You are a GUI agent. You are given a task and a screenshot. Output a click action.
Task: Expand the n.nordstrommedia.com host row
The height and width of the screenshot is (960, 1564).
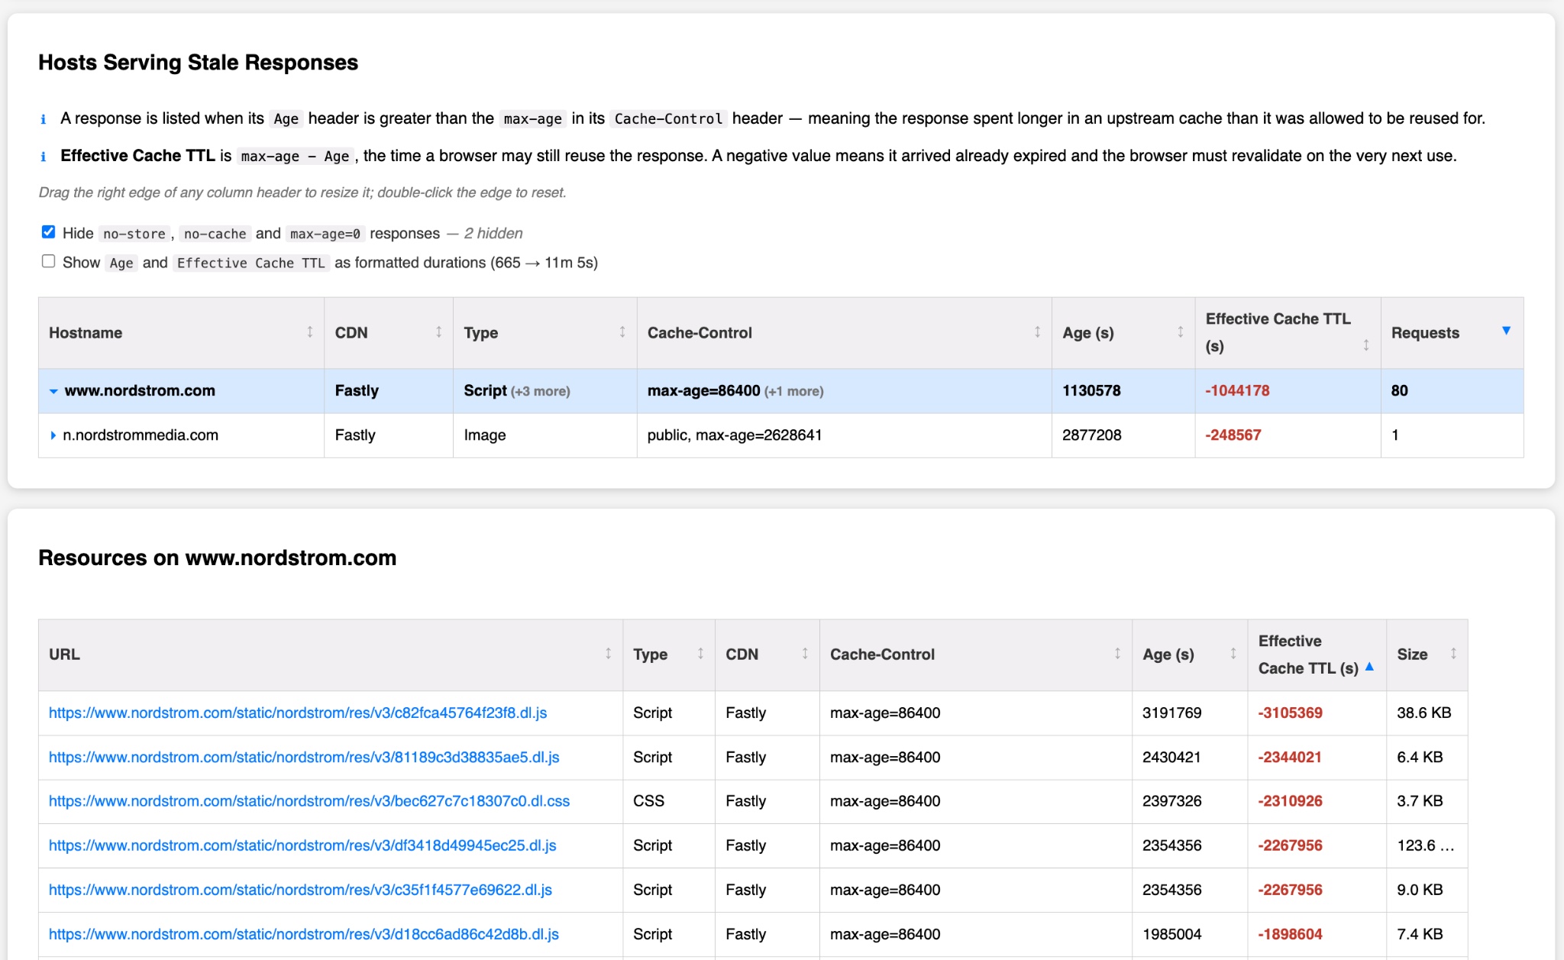point(53,435)
